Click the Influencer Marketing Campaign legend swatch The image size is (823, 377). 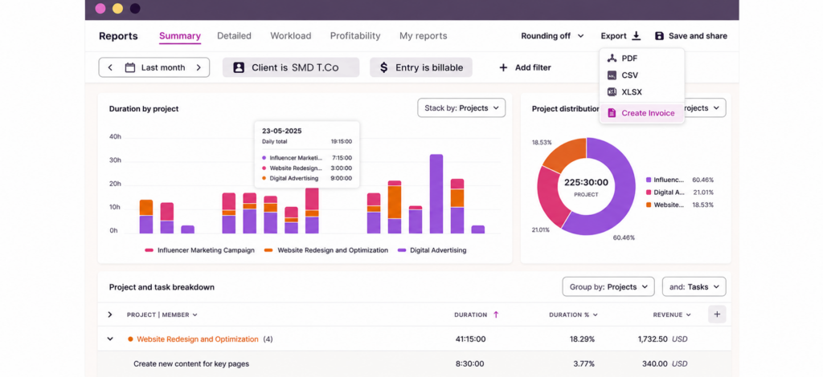pyautogui.click(x=149, y=250)
